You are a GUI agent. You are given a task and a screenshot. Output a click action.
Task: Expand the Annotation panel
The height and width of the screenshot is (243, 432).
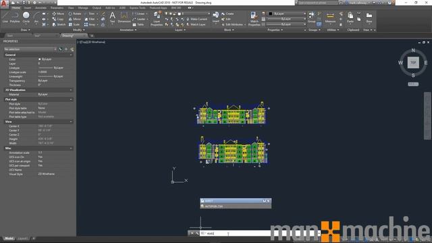(x=128, y=30)
